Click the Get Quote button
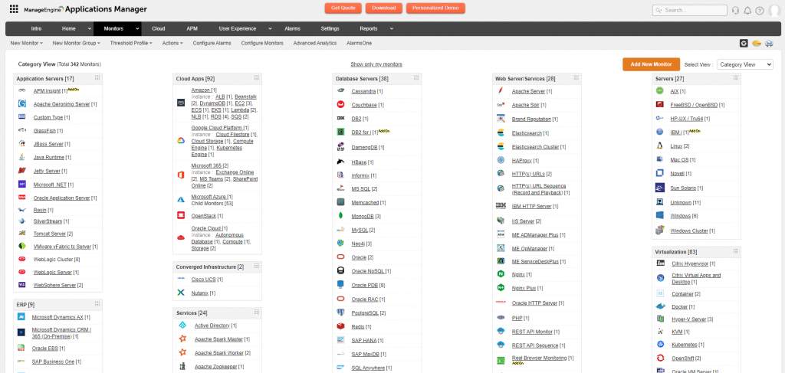 point(343,8)
